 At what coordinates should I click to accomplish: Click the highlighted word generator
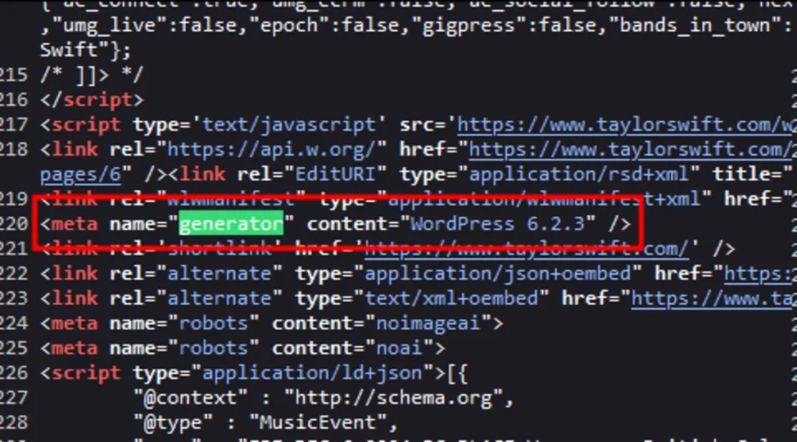pyautogui.click(x=231, y=224)
